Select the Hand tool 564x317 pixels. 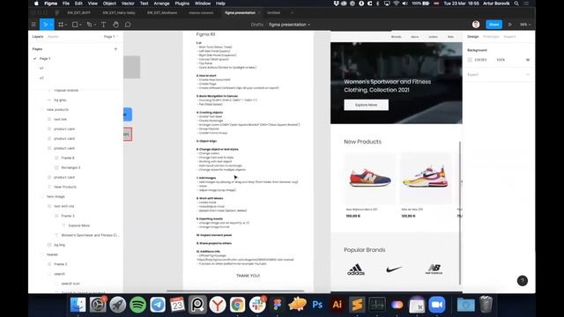115,25
